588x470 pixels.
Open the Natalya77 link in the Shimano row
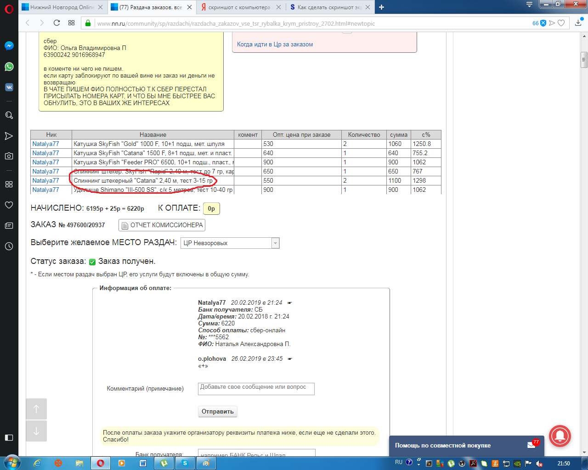tap(45, 190)
